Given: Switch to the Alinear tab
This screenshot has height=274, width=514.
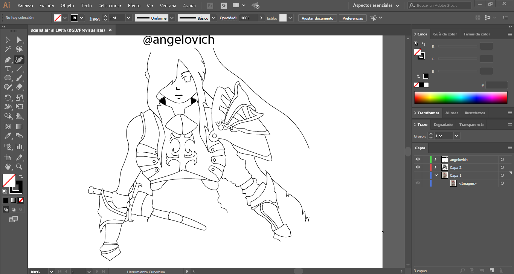Looking at the screenshot, I should pyautogui.click(x=451, y=113).
